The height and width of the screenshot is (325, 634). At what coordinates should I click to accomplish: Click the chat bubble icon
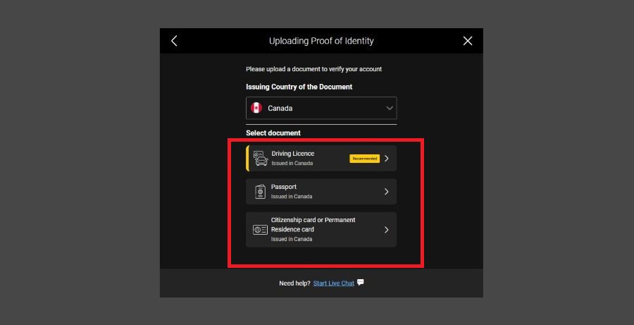click(361, 283)
